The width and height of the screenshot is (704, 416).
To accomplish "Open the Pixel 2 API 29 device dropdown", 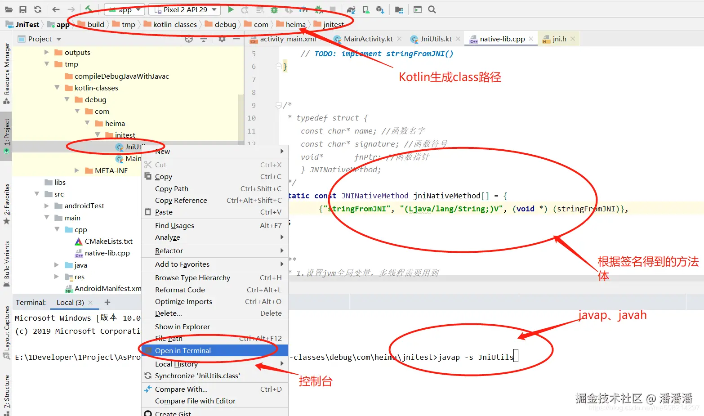I will [184, 9].
